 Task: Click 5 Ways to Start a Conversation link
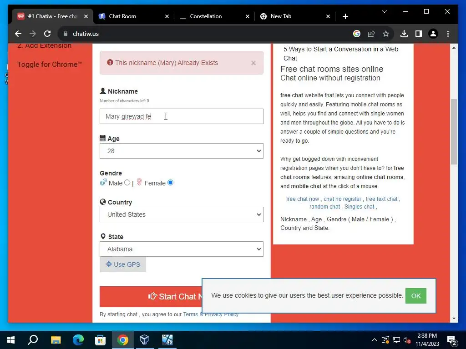point(341,54)
